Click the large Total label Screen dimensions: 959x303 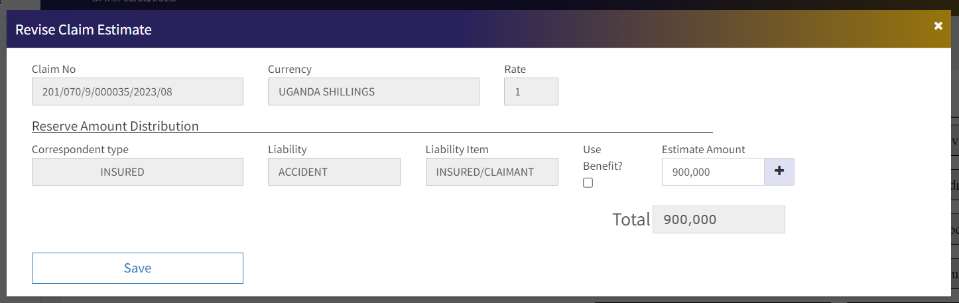tap(631, 219)
